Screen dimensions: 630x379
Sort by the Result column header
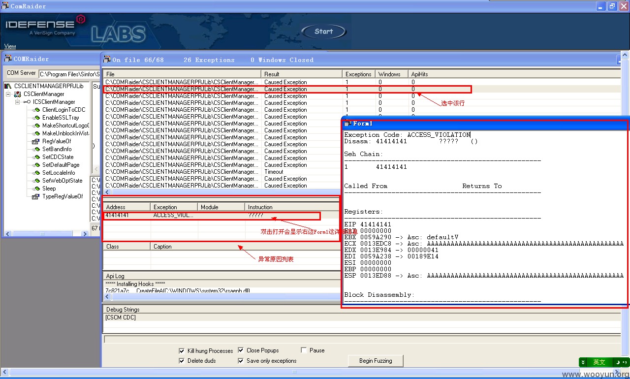302,74
